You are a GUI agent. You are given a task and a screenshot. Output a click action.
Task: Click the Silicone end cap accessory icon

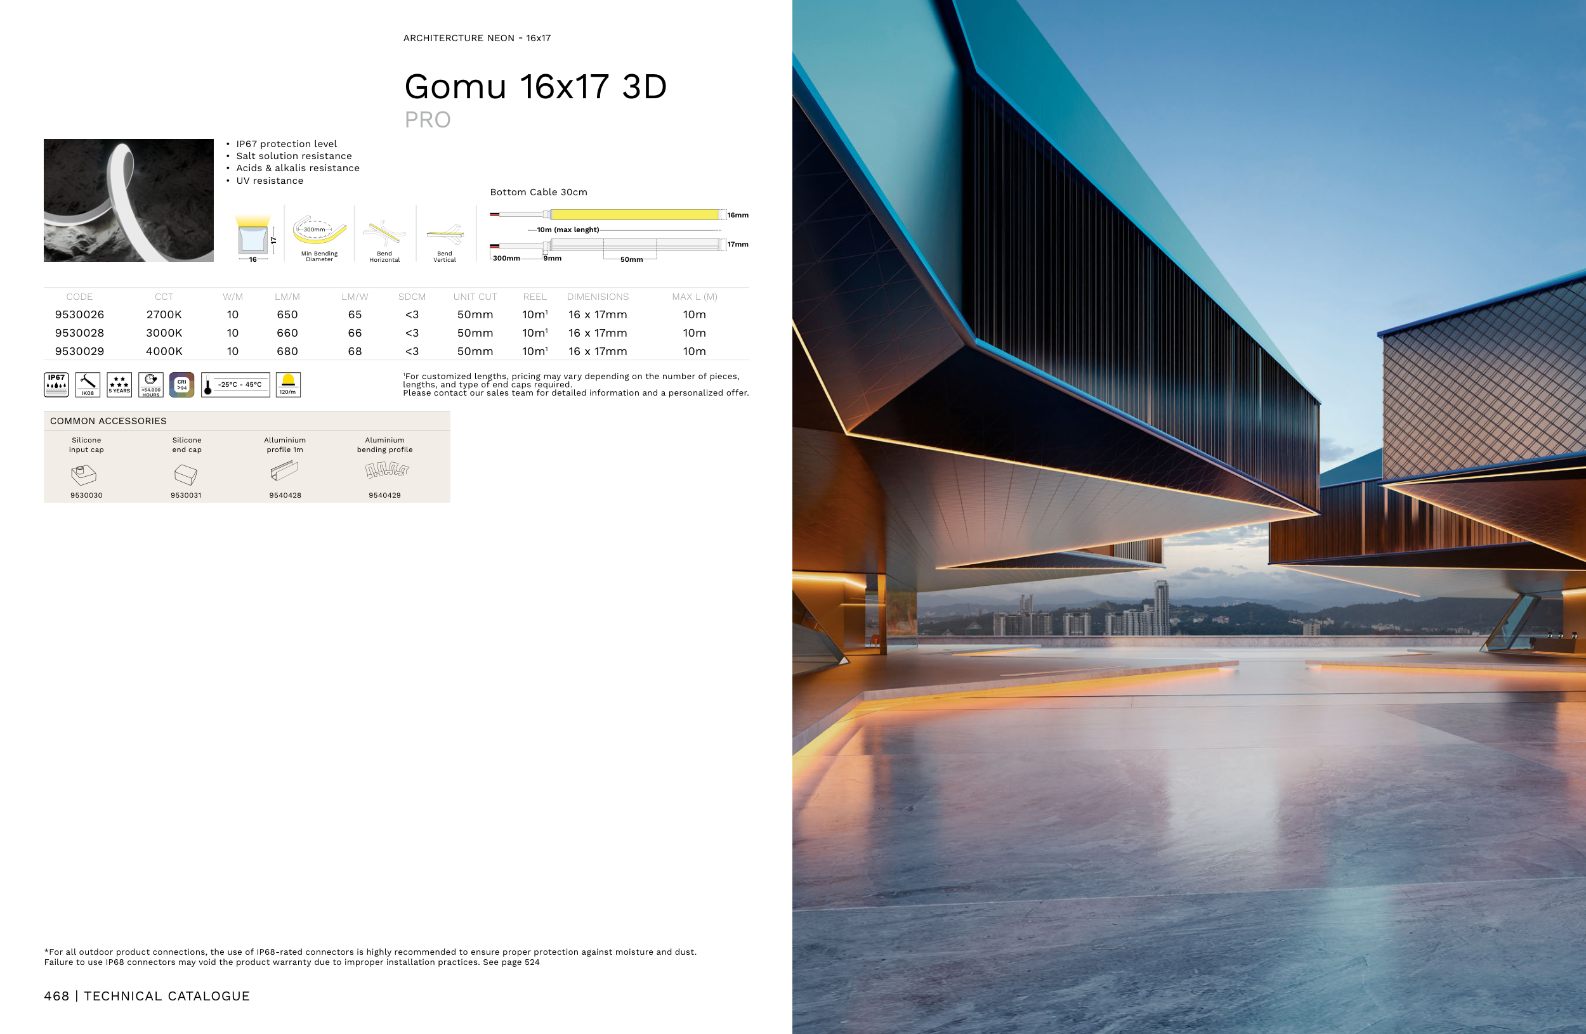coord(185,474)
